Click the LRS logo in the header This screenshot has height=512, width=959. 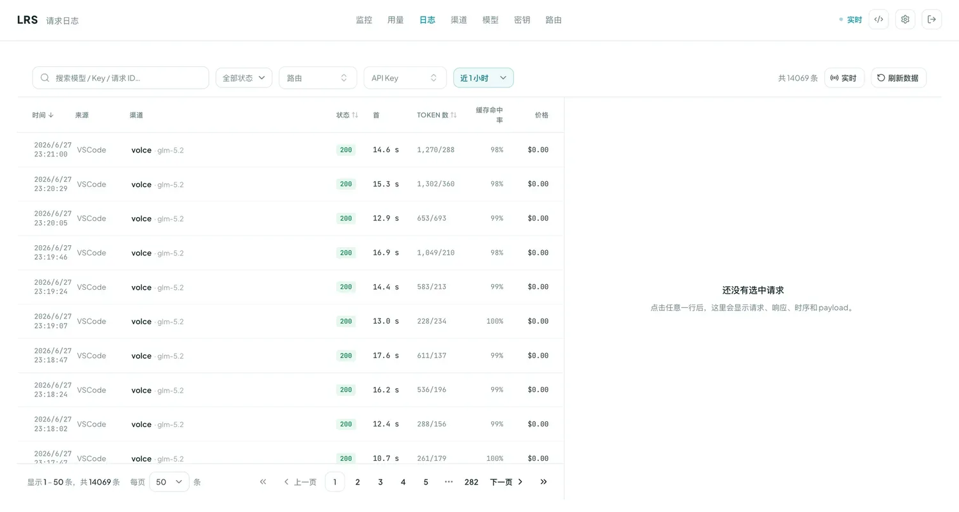[x=27, y=20]
